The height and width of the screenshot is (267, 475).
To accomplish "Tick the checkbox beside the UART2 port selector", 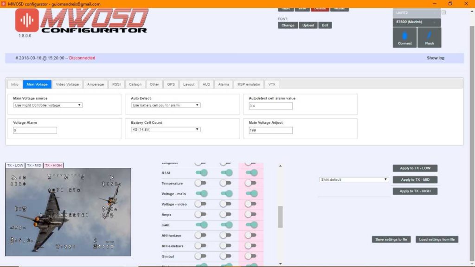I will pos(443,13).
